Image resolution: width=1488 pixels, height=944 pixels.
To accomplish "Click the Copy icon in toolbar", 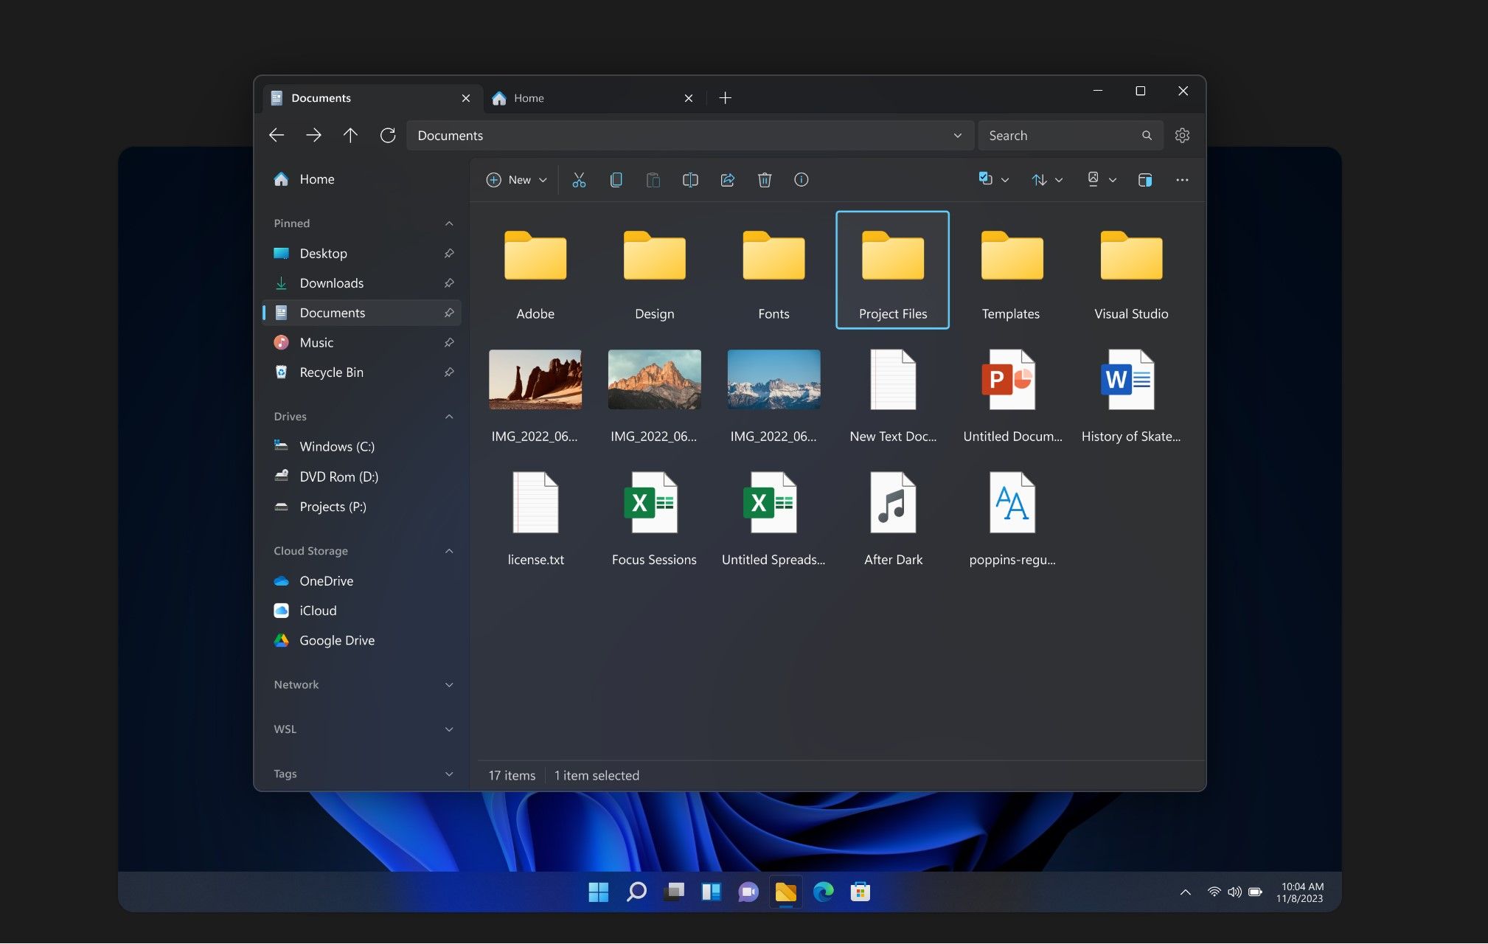I will click(x=616, y=180).
